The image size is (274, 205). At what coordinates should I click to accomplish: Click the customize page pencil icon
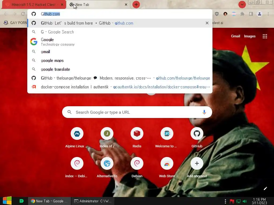coord(265,188)
